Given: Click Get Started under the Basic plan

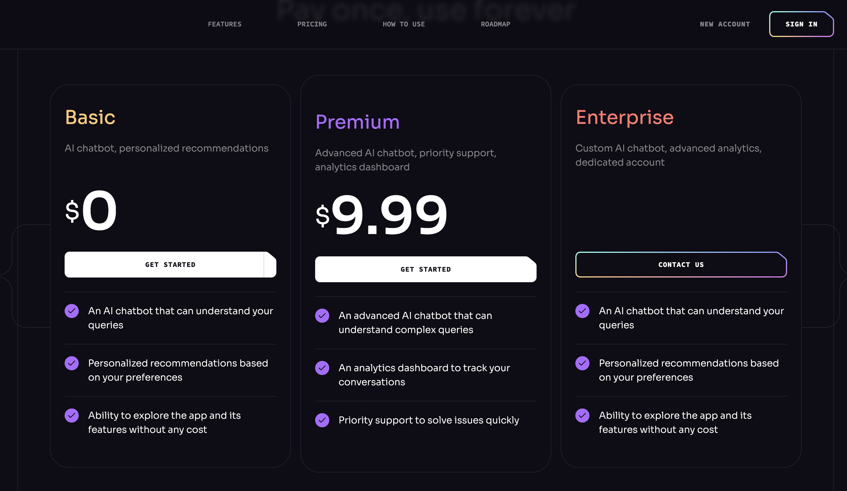Looking at the screenshot, I should (x=170, y=265).
